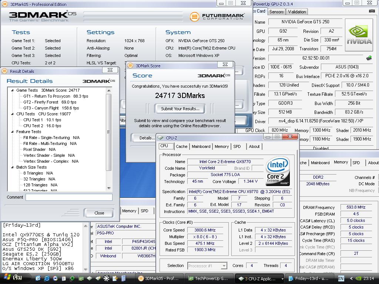Open Windows Media Player quick launch icon
This screenshot has width=379, height=284.
pos(55,278)
